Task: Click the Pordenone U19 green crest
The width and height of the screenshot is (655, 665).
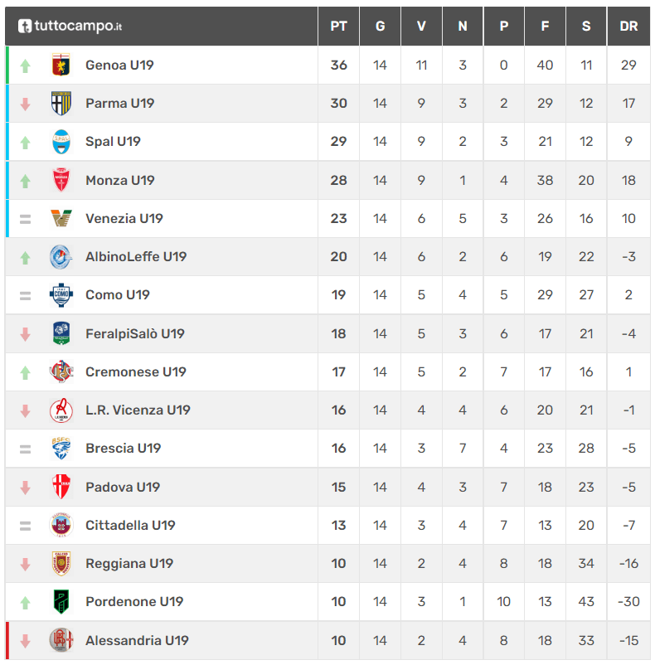Action: tap(61, 601)
